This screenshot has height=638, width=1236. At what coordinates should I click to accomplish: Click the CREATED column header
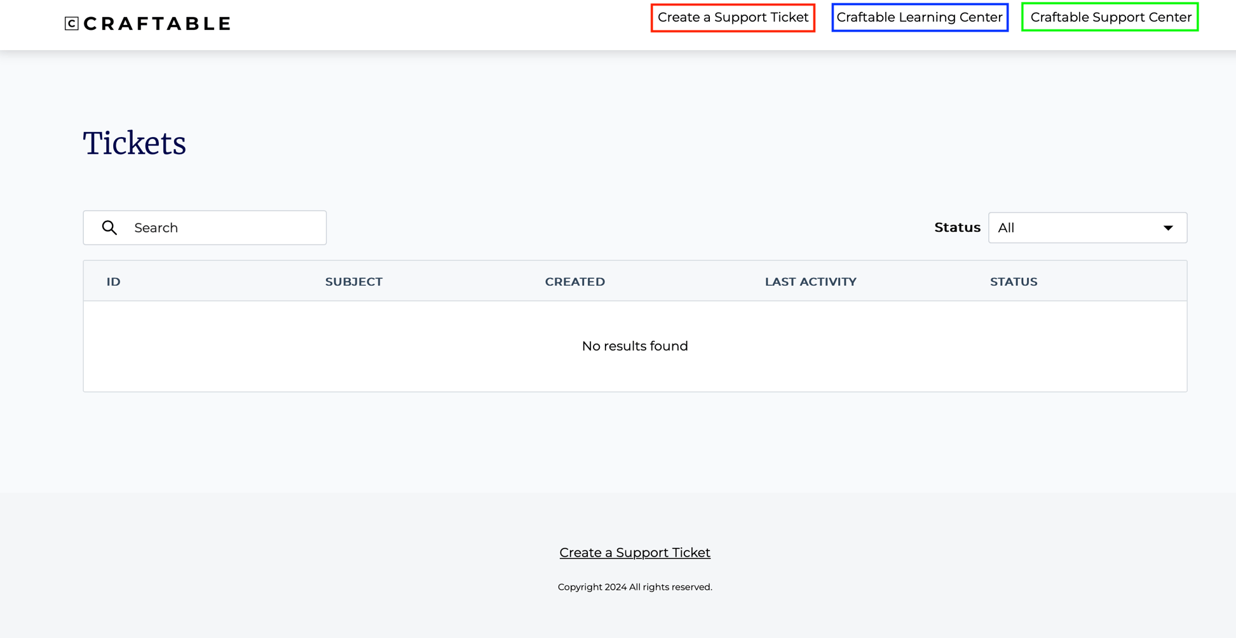point(574,281)
